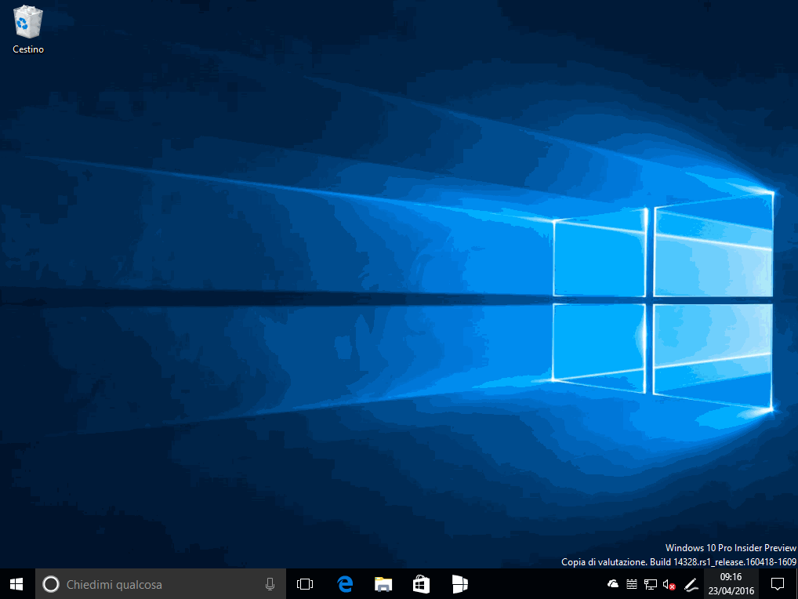Open the Action Center notification icon
Image resolution: width=798 pixels, height=599 pixels.
point(777,584)
